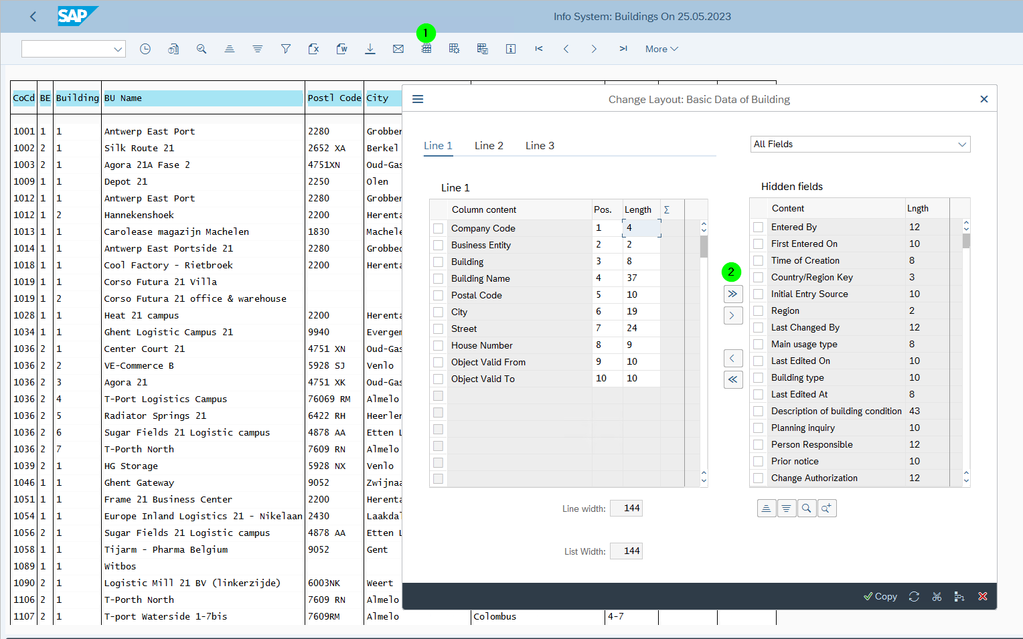Go to next page arrow in toolbar
The image size is (1023, 639).
coord(595,49)
